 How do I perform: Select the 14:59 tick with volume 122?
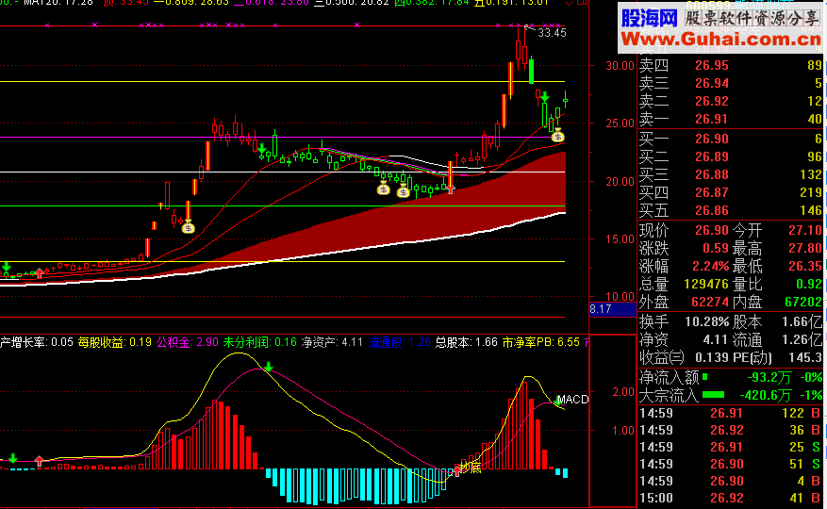coord(730,413)
